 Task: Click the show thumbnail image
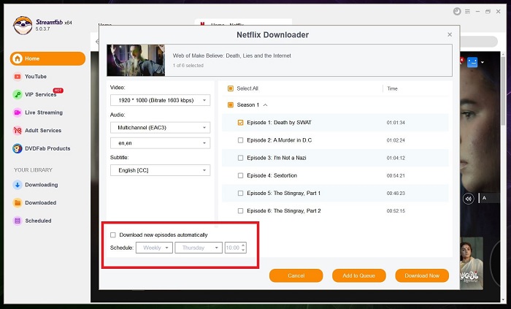(x=136, y=61)
